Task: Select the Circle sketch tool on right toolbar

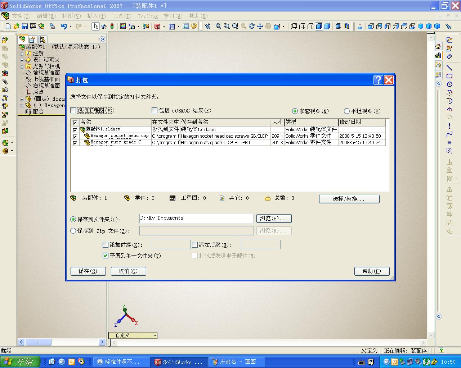Action: tap(449, 84)
